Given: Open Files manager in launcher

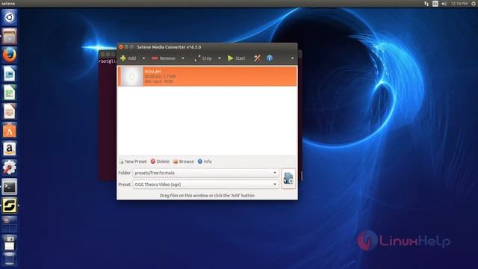Looking at the screenshot, I should (x=10, y=37).
